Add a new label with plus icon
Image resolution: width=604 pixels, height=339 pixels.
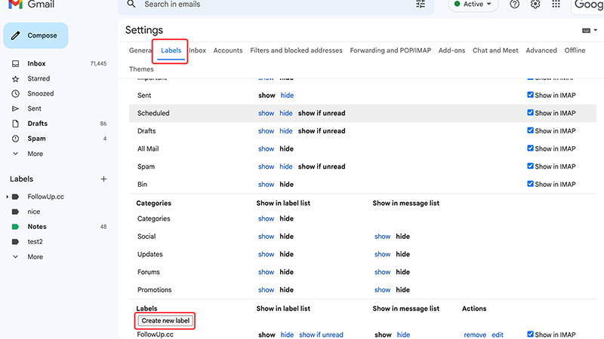(103, 179)
